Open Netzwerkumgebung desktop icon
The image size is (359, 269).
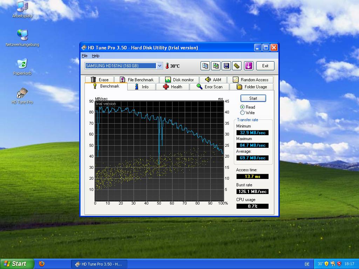pos(22,38)
